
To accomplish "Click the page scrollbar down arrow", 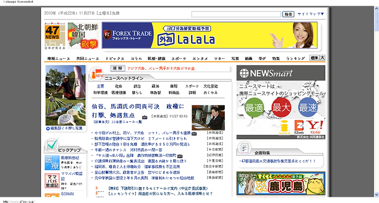I will pyautogui.click(x=376, y=194).
